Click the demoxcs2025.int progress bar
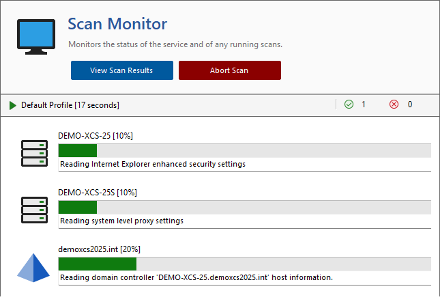The height and width of the screenshot is (306, 440). [244, 264]
